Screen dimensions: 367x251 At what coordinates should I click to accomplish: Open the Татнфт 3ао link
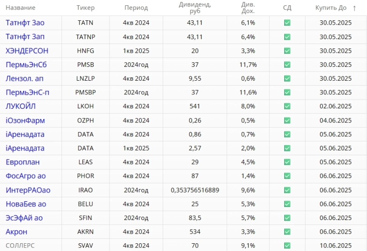coord(25,23)
